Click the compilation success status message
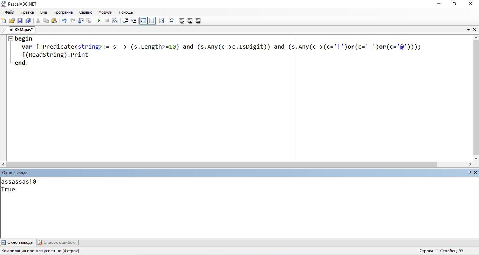Screen dimensions: 479x255 40,251
